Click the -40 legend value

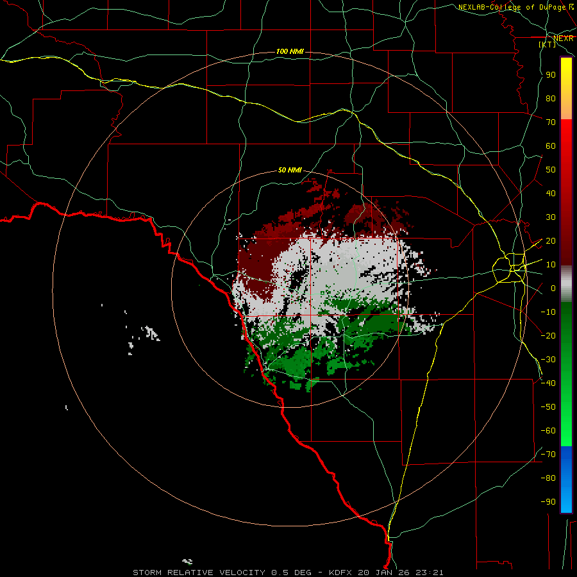[548, 383]
